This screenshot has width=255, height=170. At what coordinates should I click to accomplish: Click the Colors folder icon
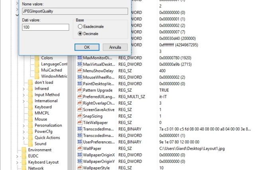[x=37, y=58]
